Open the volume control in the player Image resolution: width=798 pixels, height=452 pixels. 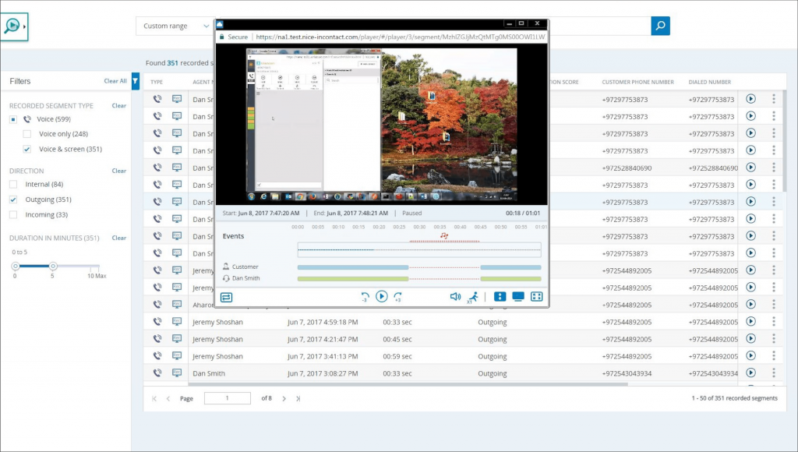click(x=456, y=297)
